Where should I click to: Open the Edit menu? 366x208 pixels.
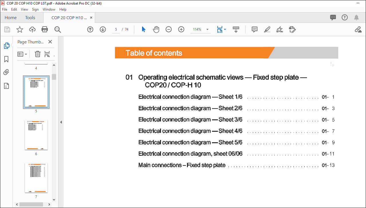pos(14,9)
